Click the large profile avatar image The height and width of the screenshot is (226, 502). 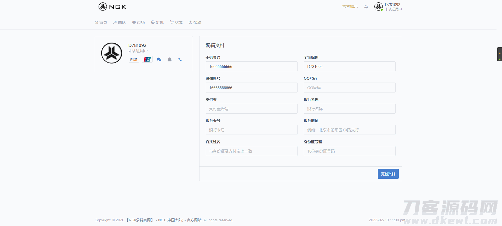coord(112,53)
